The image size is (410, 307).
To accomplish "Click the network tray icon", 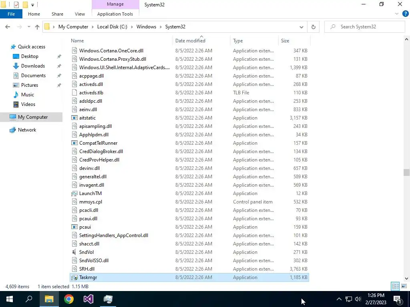I will click(349, 299).
